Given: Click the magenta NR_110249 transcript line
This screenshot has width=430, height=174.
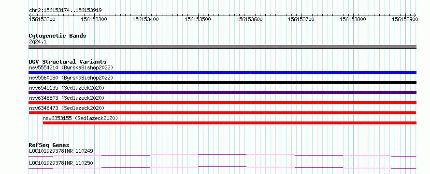Looking at the screenshot, I should (x=222, y=155).
